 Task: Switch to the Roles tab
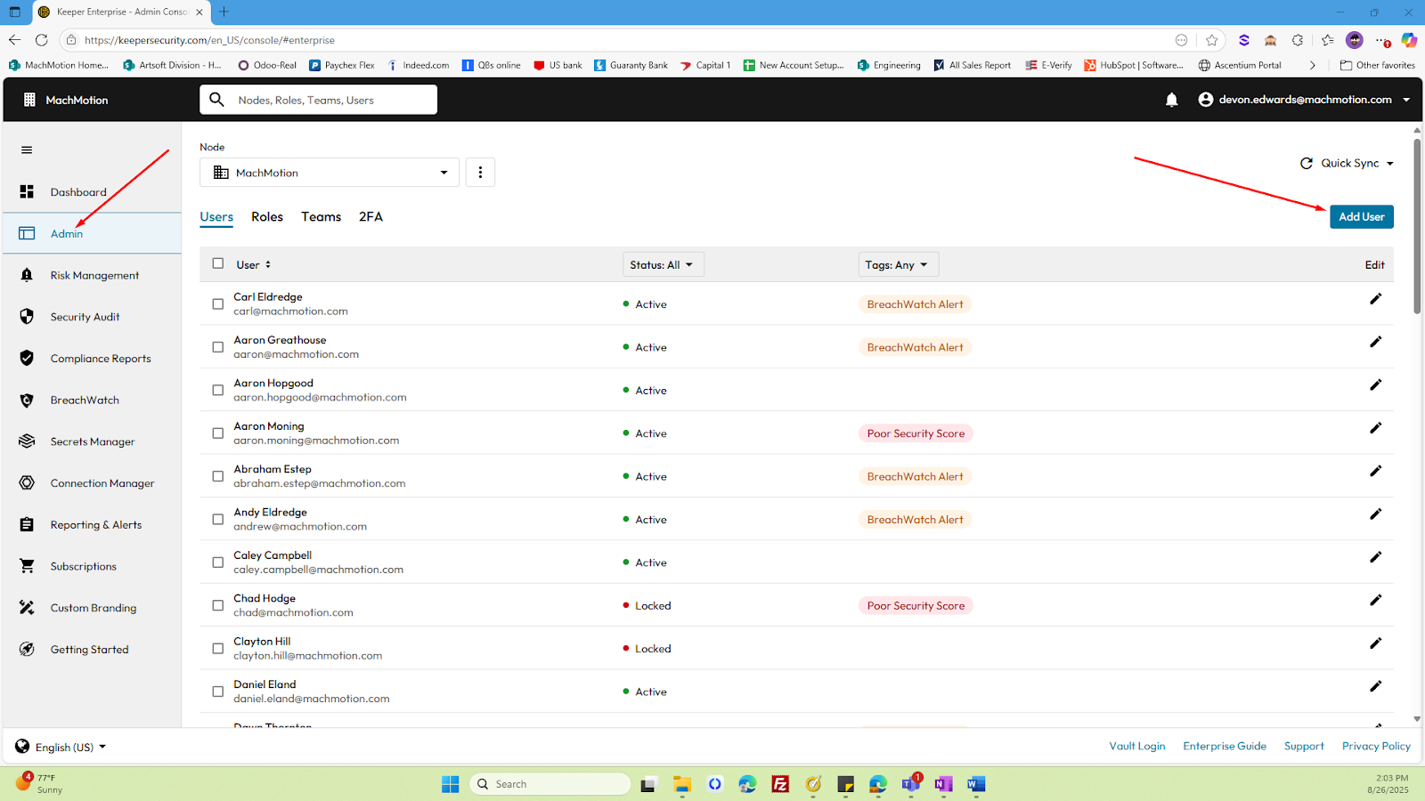click(x=267, y=217)
